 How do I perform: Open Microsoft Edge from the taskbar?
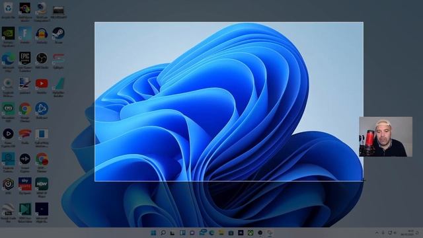tap(211, 233)
